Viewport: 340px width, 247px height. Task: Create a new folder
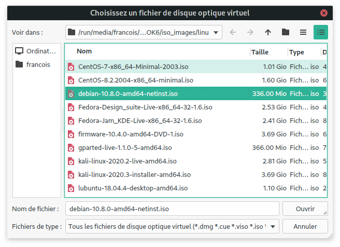click(x=286, y=32)
